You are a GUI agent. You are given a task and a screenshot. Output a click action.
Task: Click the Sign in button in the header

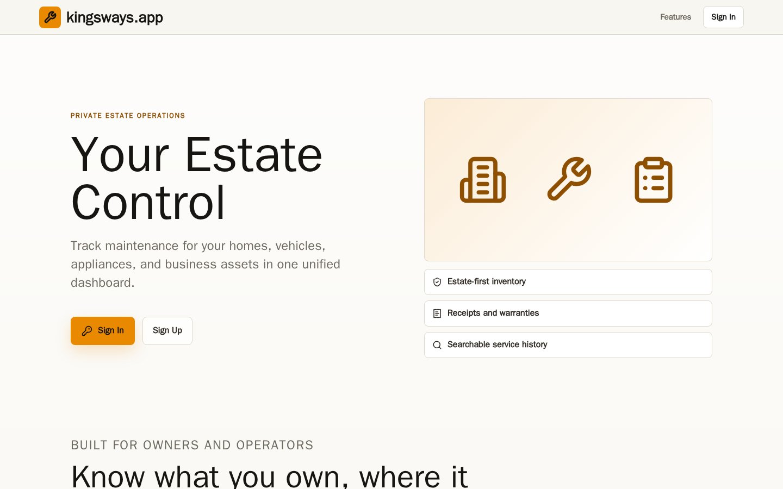723,17
